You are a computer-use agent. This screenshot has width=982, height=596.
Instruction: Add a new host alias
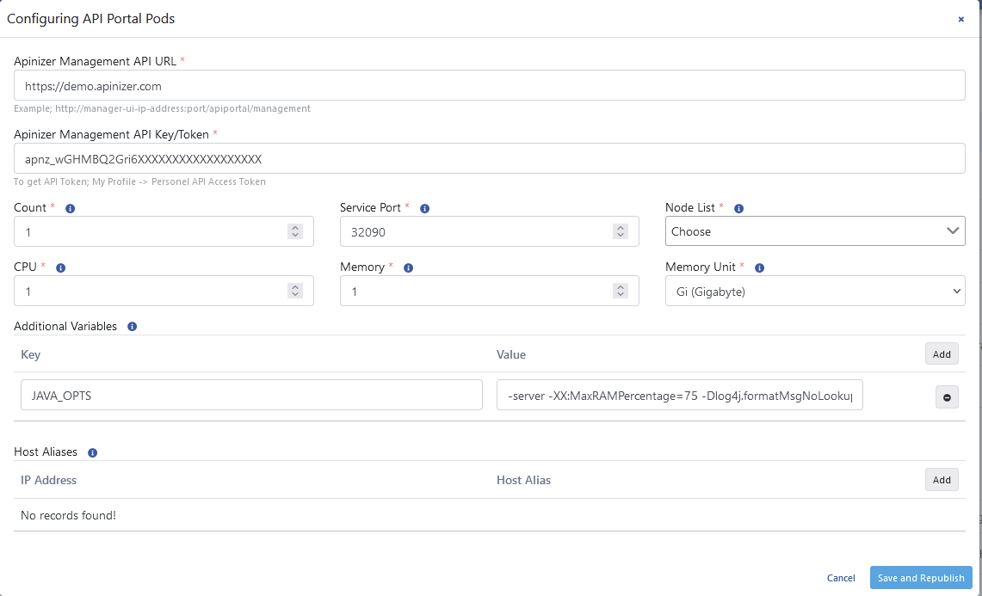click(942, 480)
